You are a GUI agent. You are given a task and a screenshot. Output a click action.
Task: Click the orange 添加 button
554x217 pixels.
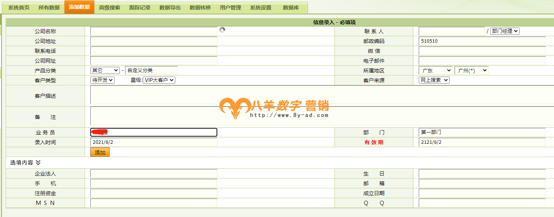pyautogui.click(x=100, y=152)
